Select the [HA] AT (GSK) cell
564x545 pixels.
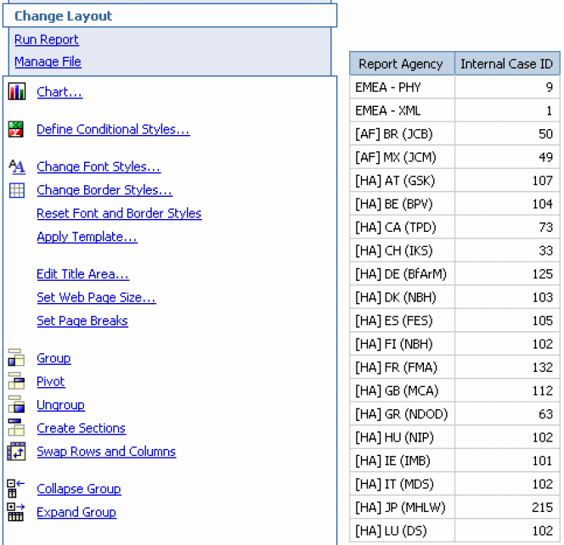tap(402, 181)
